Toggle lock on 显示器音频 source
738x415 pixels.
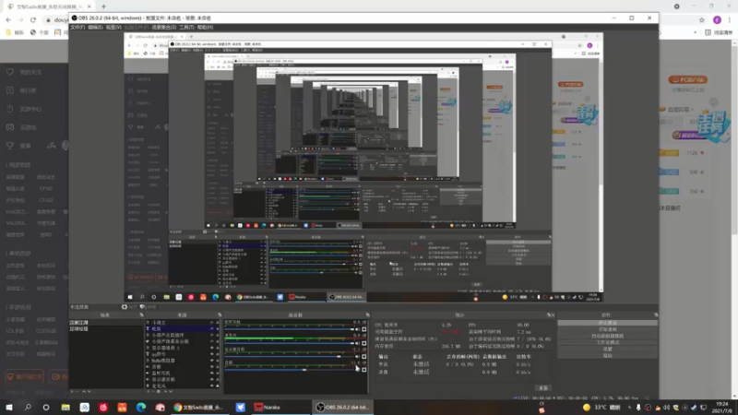(218, 379)
